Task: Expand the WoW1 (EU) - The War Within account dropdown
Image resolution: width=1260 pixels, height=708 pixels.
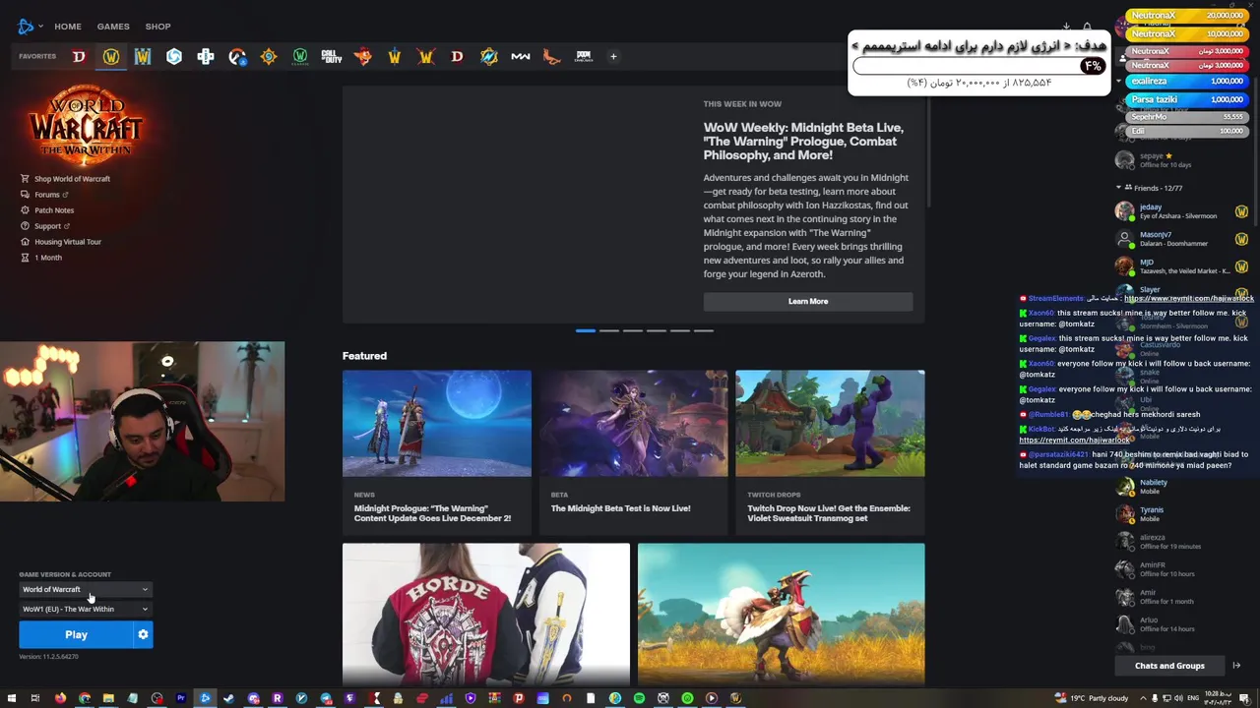Action: (86, 610)
